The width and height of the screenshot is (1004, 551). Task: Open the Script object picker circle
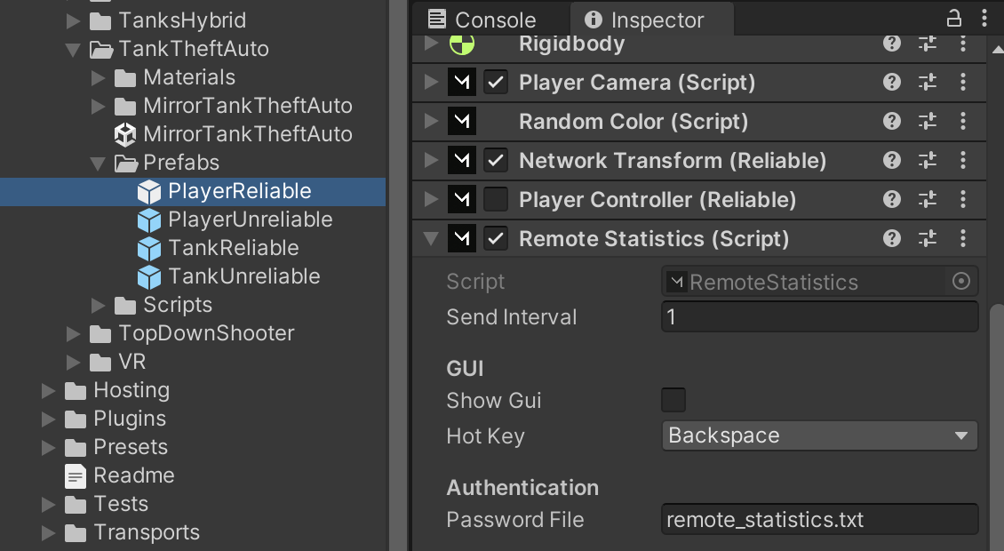point(961,282)
